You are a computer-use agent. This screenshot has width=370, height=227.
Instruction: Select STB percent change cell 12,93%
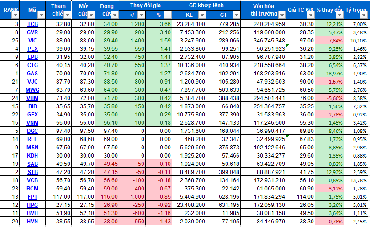coord(329,172)
